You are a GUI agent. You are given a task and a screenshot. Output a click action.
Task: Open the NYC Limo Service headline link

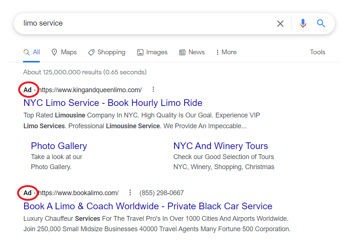(x=113, y=103)
